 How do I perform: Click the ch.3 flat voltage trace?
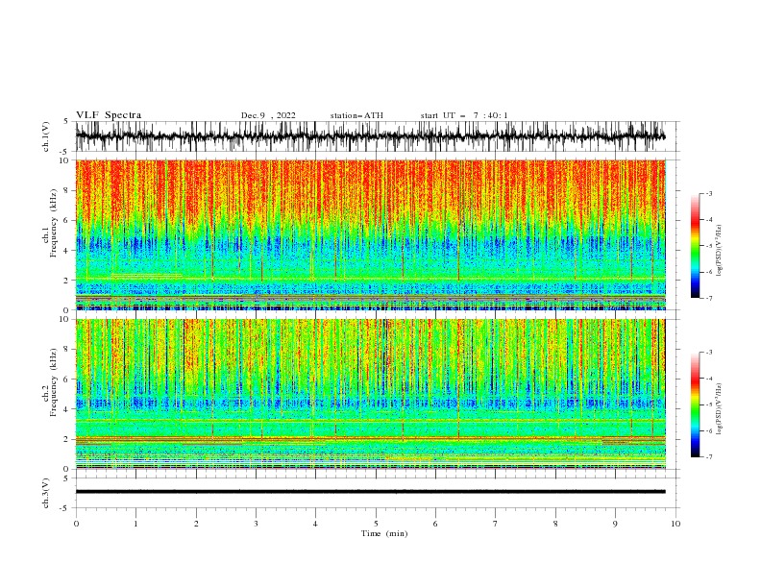(370, 492)
